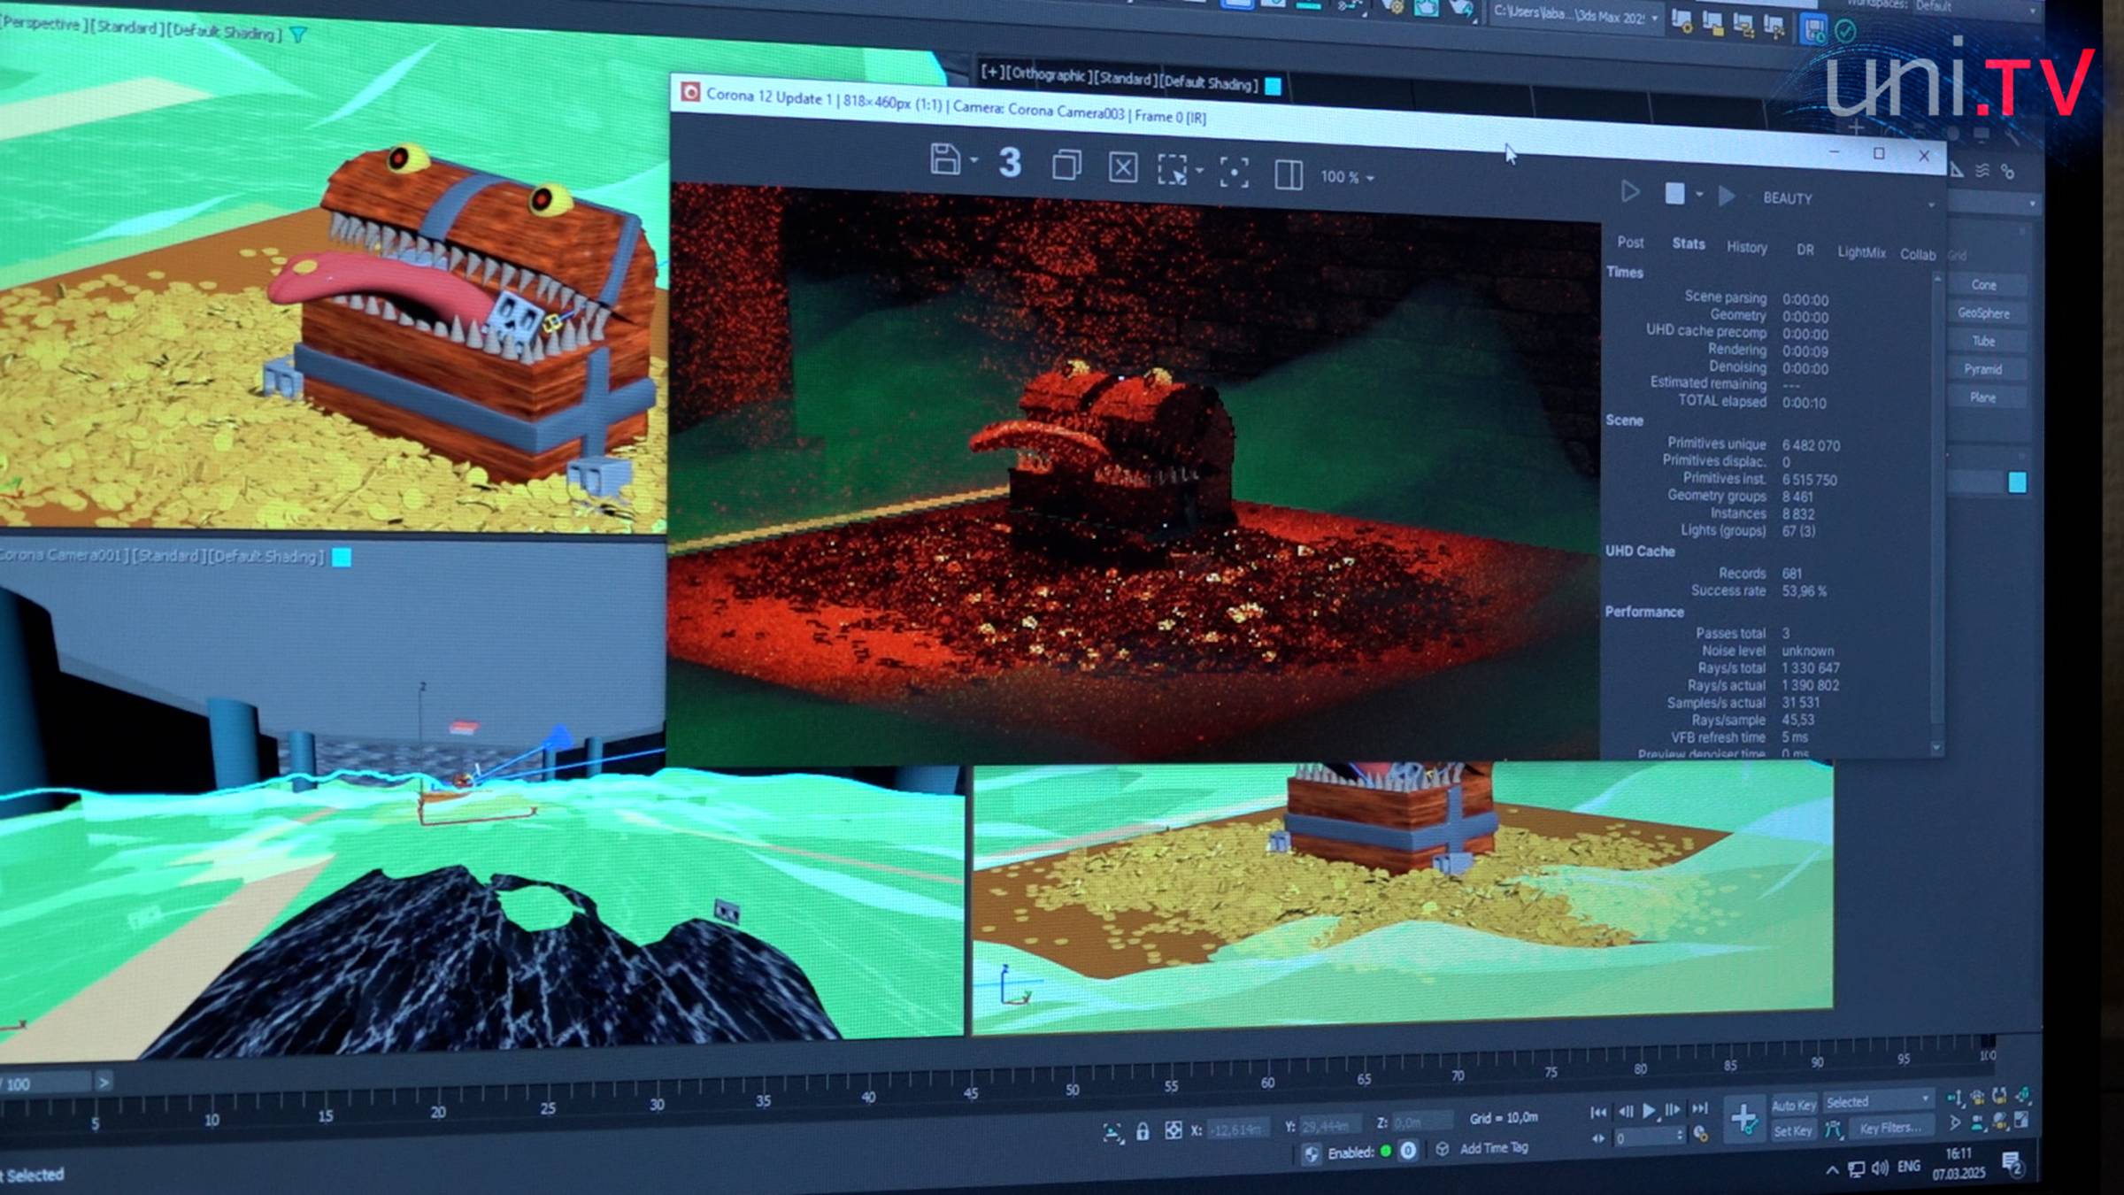This screenshot has width=2124, height=1195.
Task: Expand the BEAUTY render element dropdown
Action: pyautogui.click(x=1930, y=204)
